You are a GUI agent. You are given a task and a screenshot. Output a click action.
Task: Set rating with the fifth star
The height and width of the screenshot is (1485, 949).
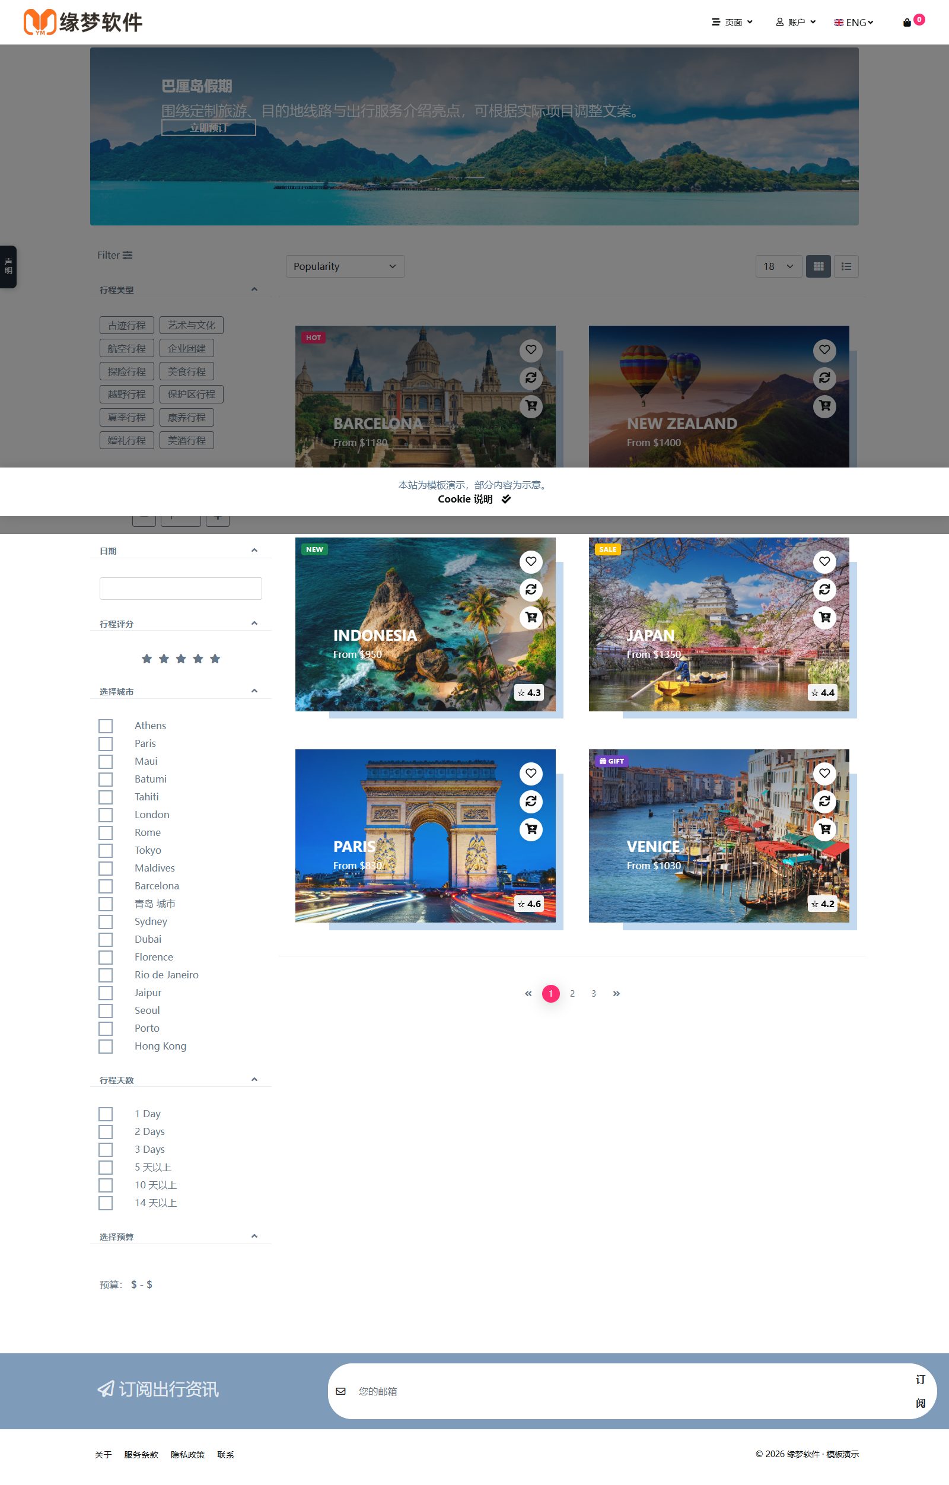[215, 659]
